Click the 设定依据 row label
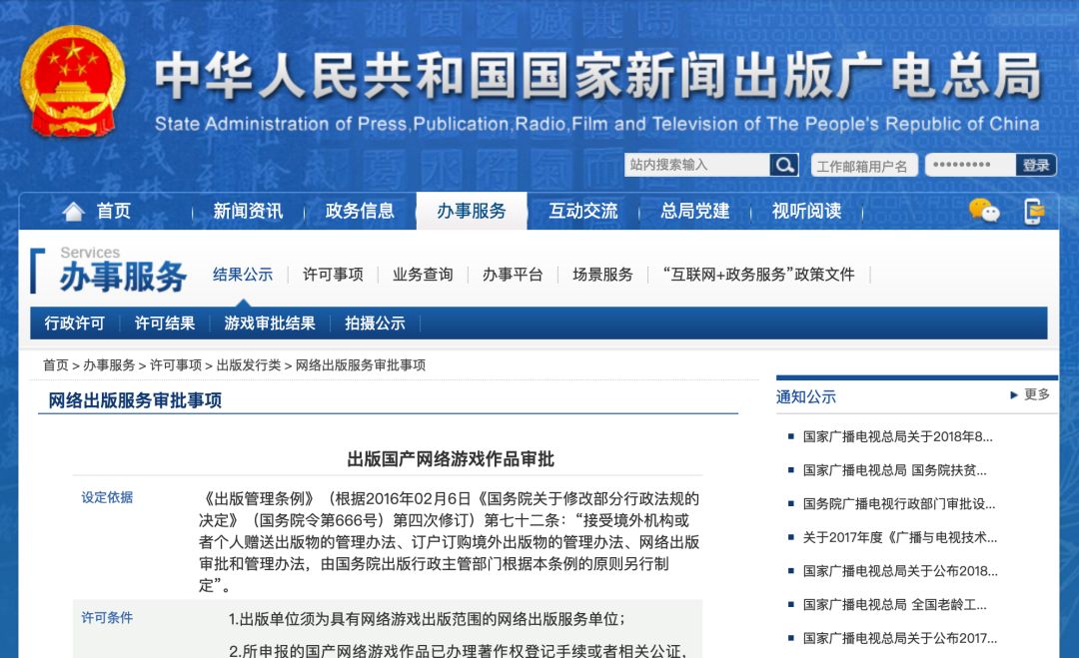1079x658 pixels. 107,498
